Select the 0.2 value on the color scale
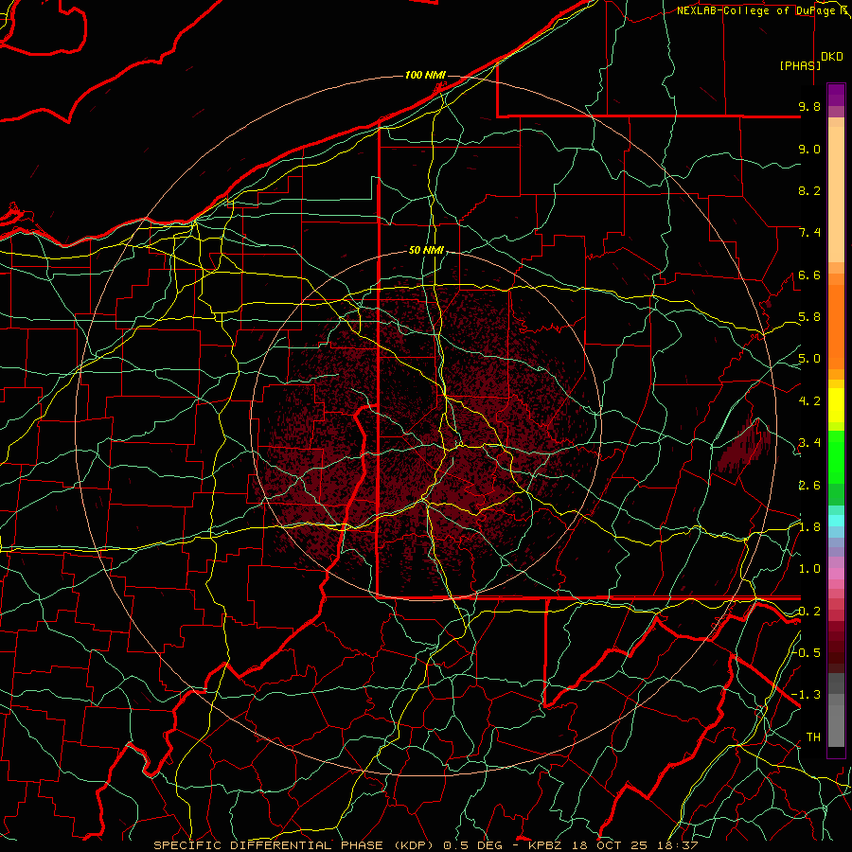The width and height of the screenshot is (852, 852). (809, 612)
